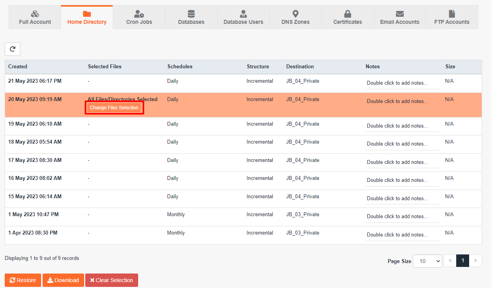The height and width of the screenshot is (288, 493).
Task: Click the Email Accounts envelope icon
Action: pos(399,14)
